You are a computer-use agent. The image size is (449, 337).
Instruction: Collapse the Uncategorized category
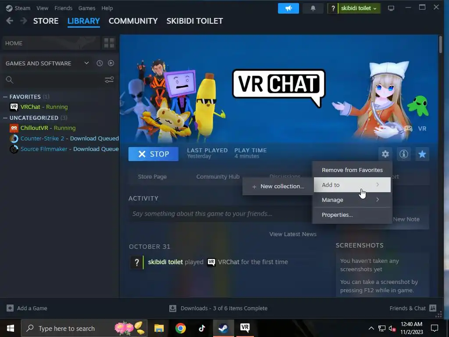point(5,118)
